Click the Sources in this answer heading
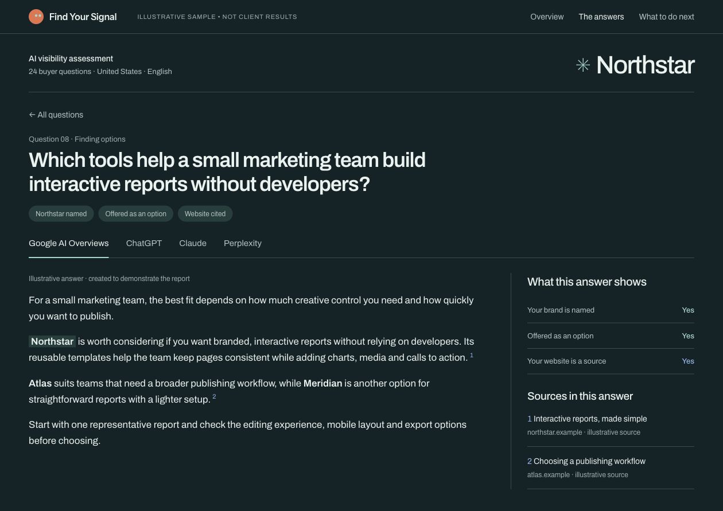The width and height of the screenshot is (723, 511). [580, 396]
